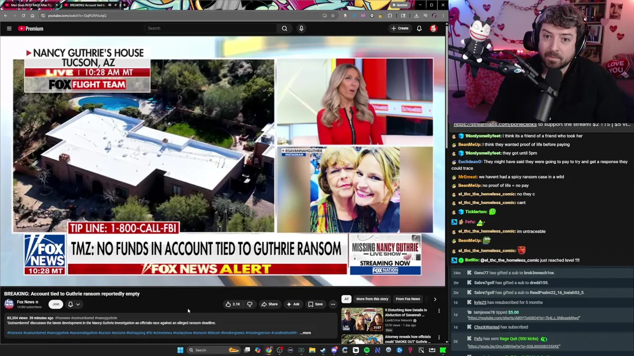Open a new browser tab
Screen dimensions: 634x356
pyautogui.click(x=124, y=5)
